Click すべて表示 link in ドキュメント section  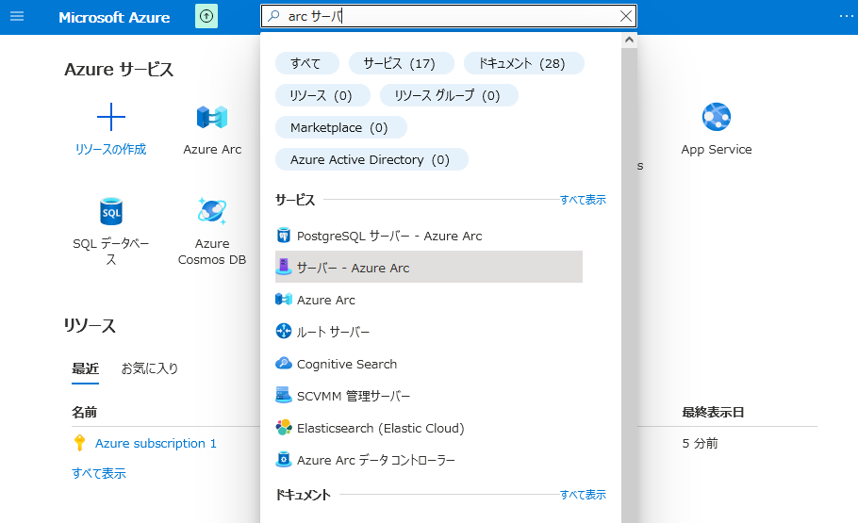pos(583,495)
